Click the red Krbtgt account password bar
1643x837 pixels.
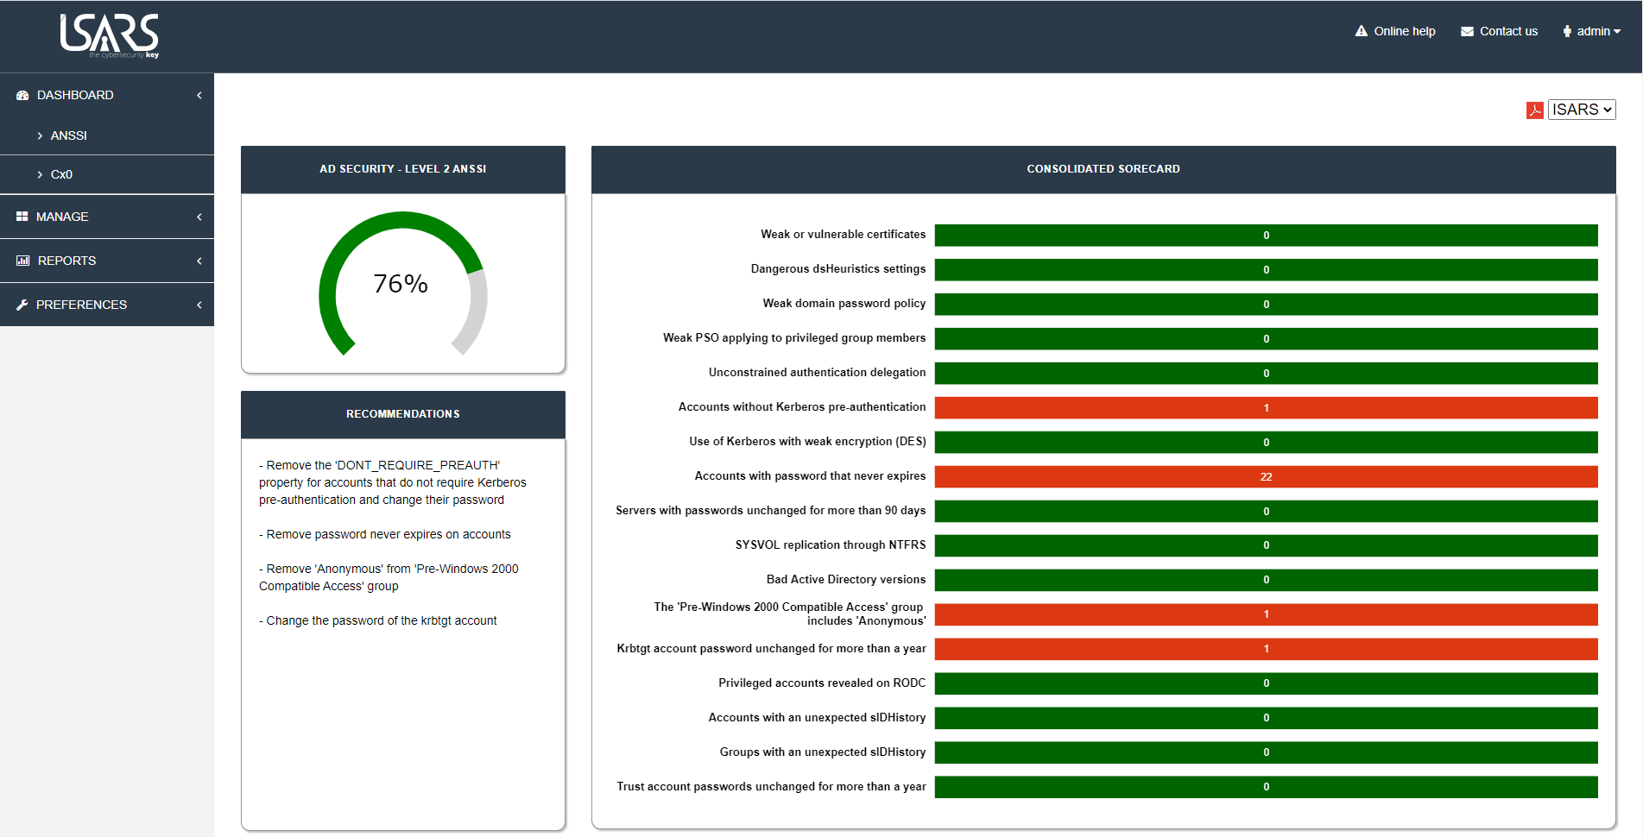[1266, 649]
